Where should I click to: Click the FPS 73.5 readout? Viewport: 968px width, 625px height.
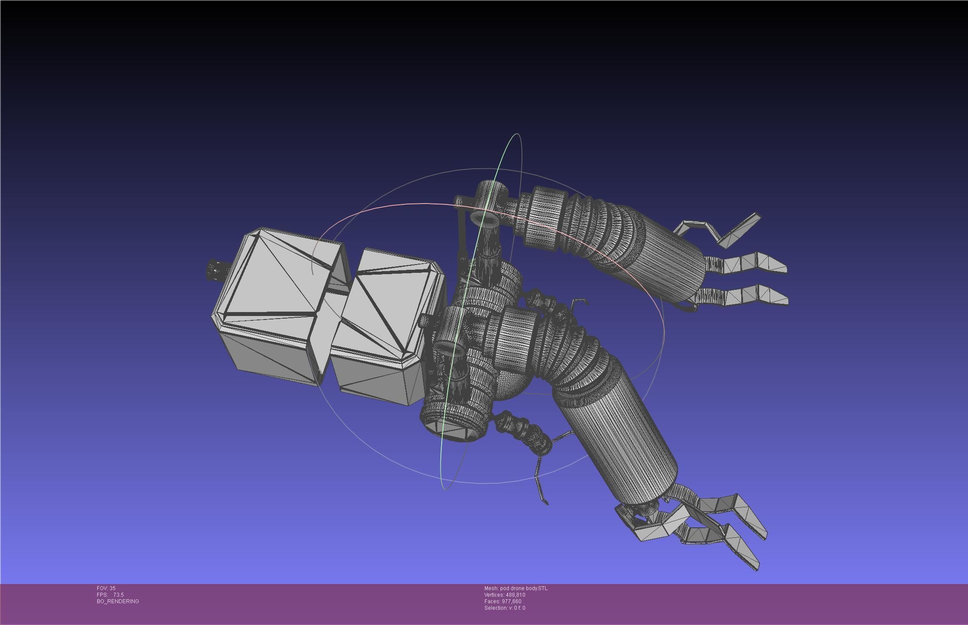point(110,595)
